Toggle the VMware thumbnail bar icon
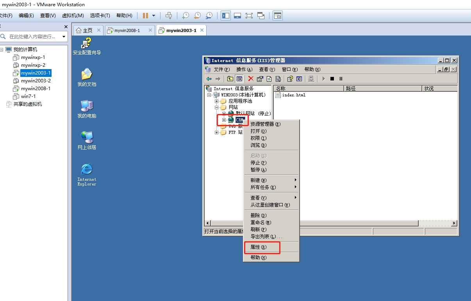The height and width of the screenshot is (301, 471). coord(237,16)
